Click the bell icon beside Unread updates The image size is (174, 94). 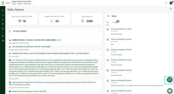[x=10, y=31]
